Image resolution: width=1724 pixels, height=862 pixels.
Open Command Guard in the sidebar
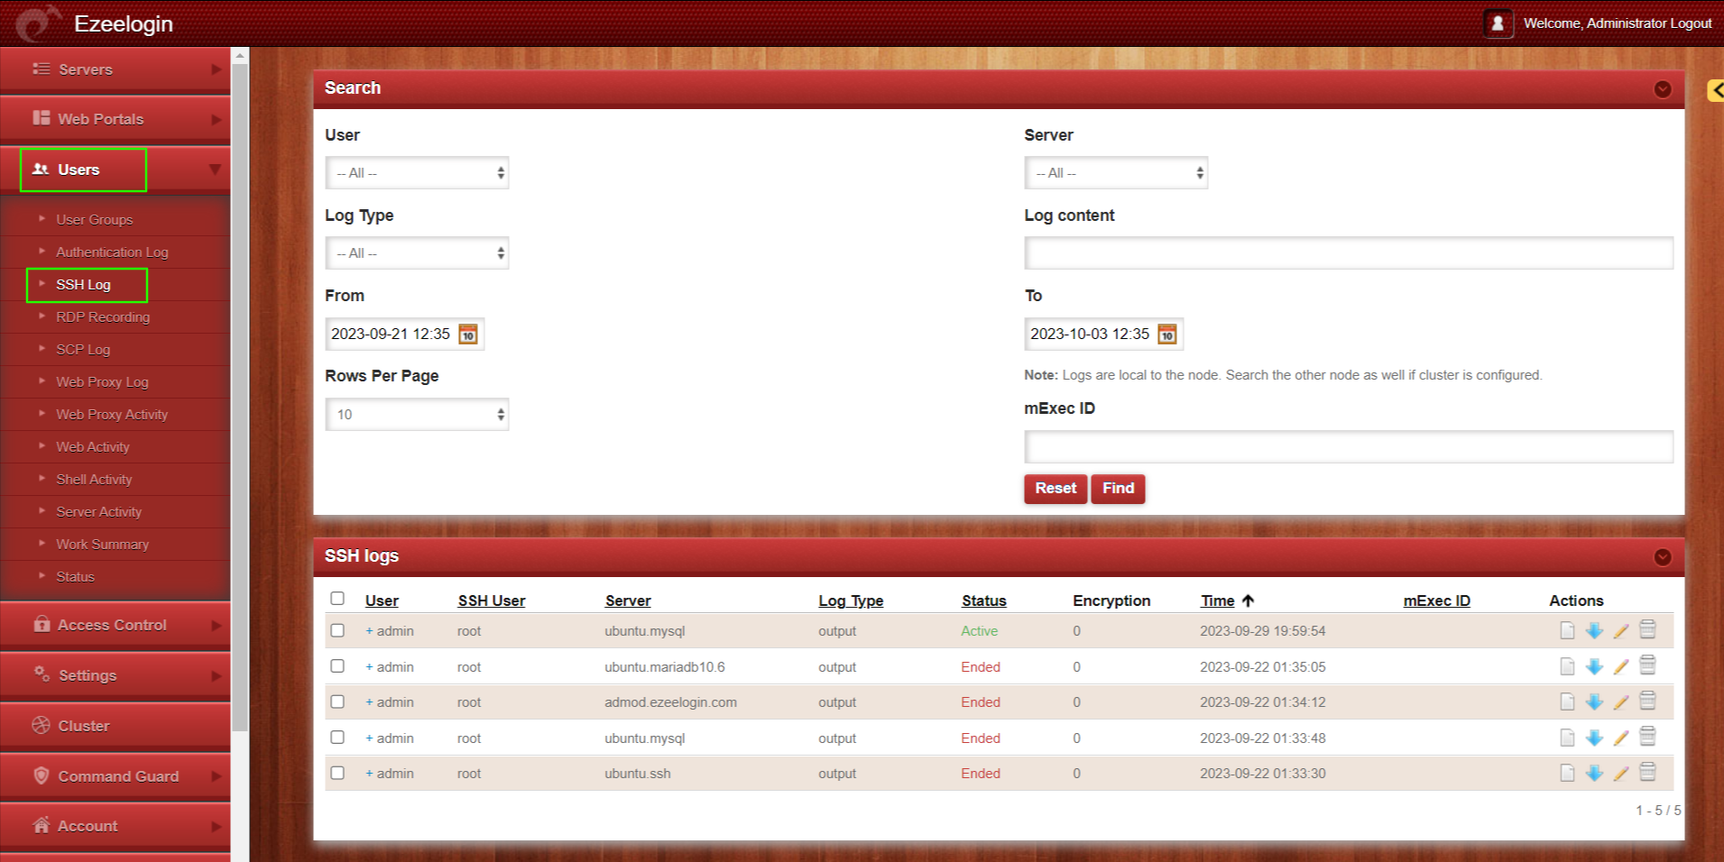click(115, 776)
